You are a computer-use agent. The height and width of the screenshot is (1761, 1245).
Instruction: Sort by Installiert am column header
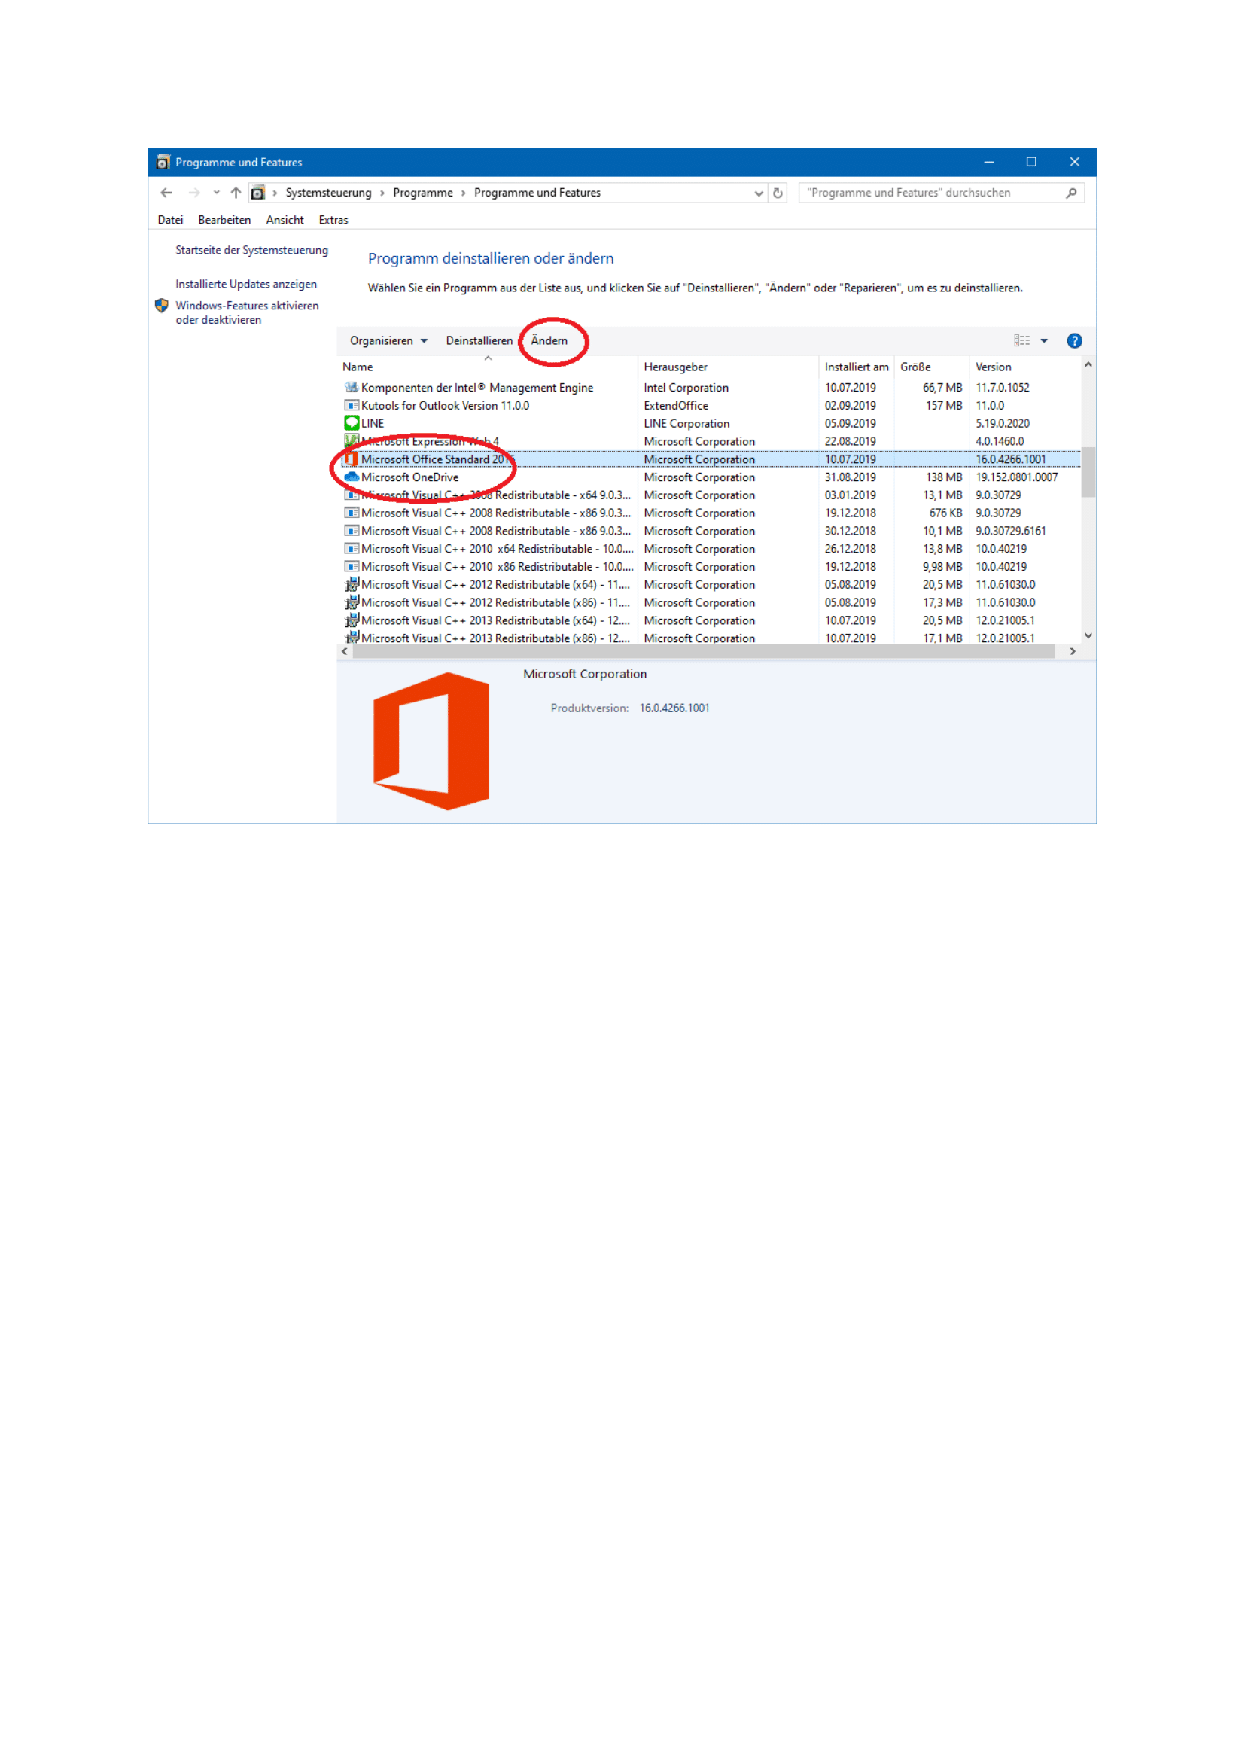click(857, 367)
